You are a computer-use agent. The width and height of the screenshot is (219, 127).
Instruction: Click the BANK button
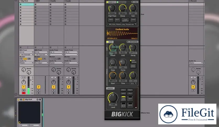click(x=133, y=20)
